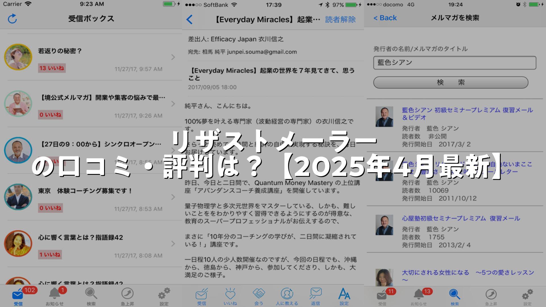
Task: Tap sender line Efficacy Japan 衣川信之
Action: pos(236,39)
